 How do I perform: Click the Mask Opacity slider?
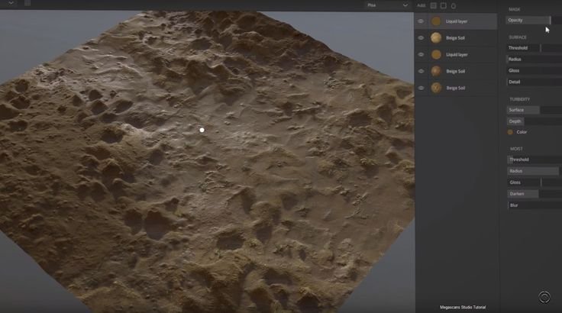pyautogui.click(x=534, y=20)
